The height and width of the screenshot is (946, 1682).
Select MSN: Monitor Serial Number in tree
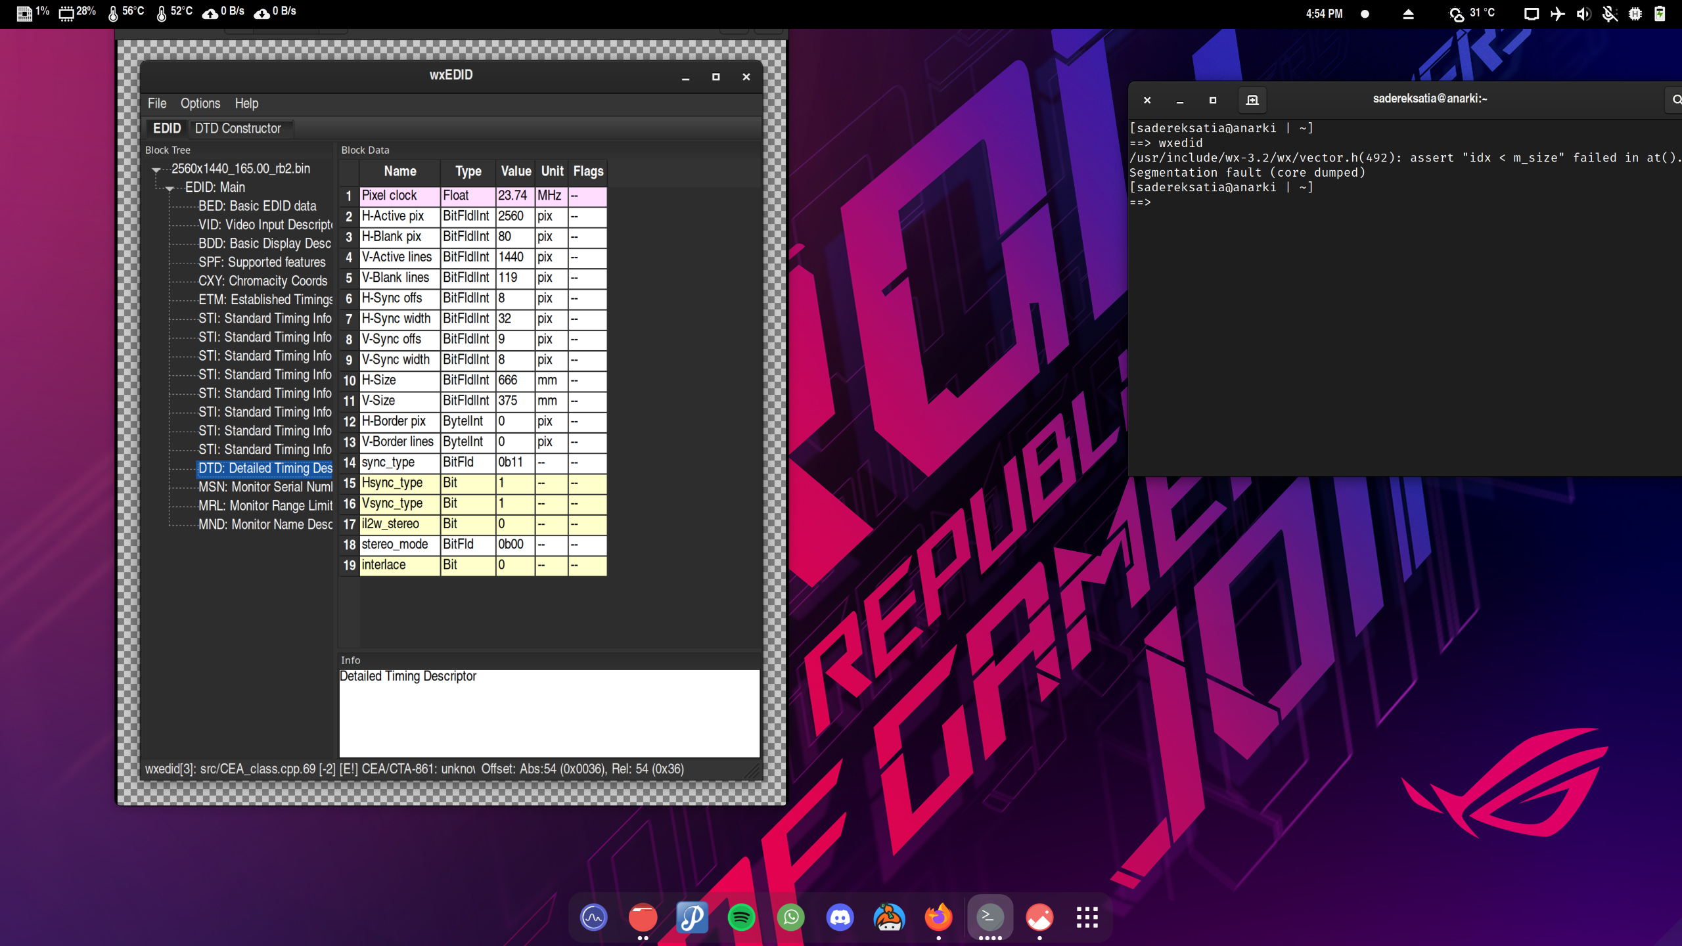(265, 487)
